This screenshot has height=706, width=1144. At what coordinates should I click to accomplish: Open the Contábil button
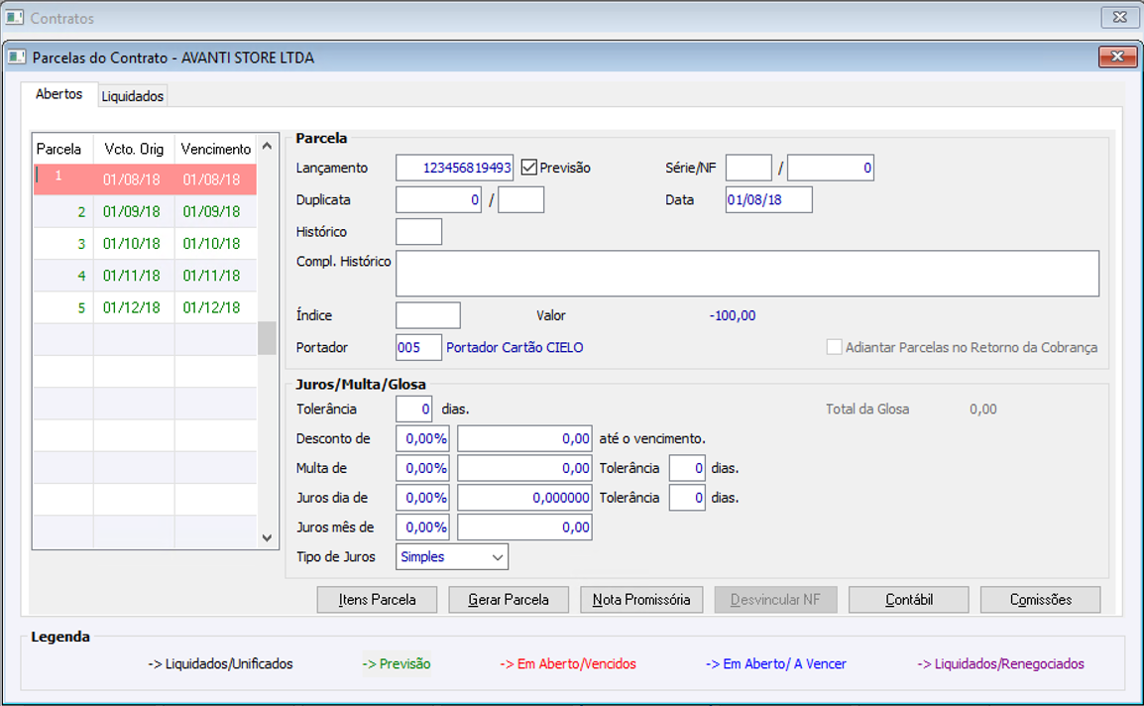coord(908,600)
